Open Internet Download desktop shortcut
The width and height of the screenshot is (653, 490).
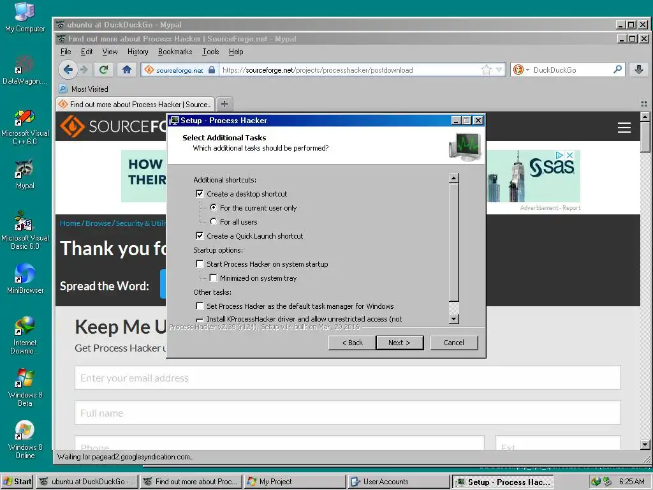coord(25,335)
